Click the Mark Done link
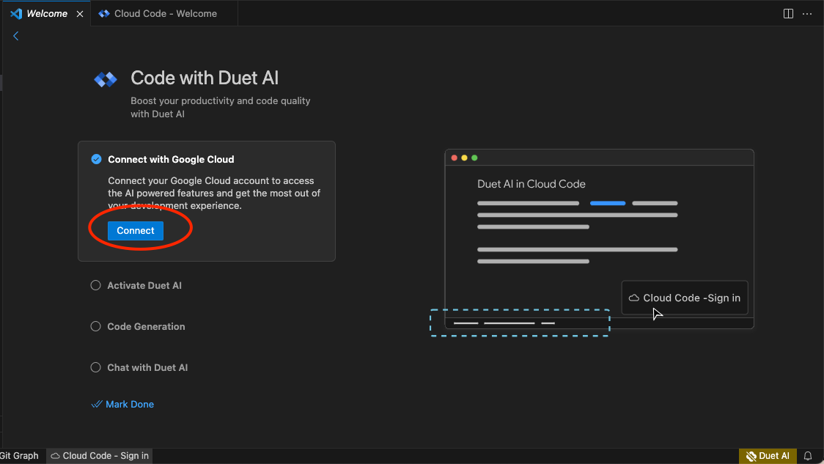 pos(130,404)
